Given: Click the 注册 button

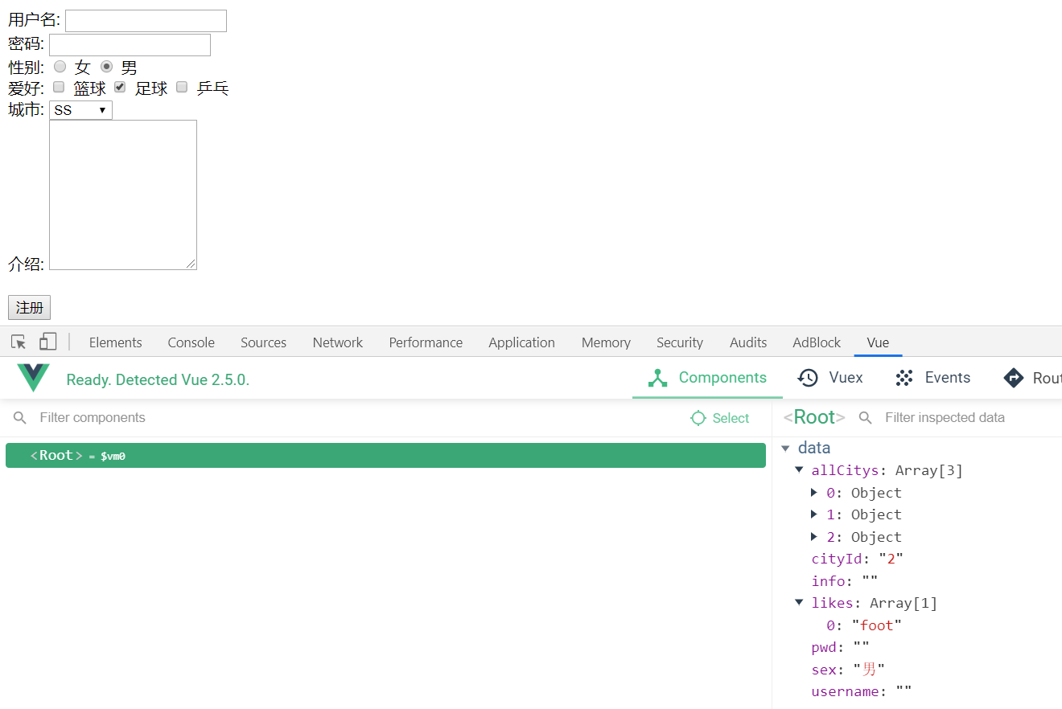Looking at the screenshot, I should (29, 308).
